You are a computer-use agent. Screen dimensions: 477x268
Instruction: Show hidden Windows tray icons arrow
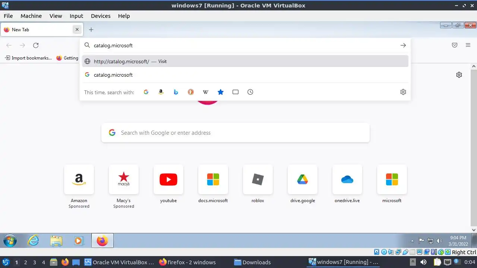412,241
